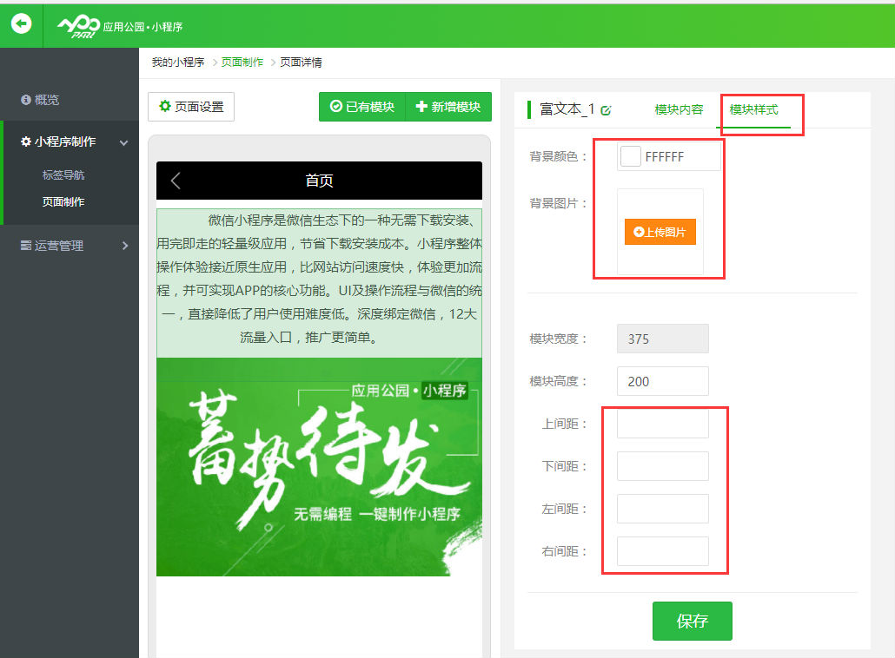Expand the 运营管理 sidebar section
895x658 pixels.
click(124, 246)
